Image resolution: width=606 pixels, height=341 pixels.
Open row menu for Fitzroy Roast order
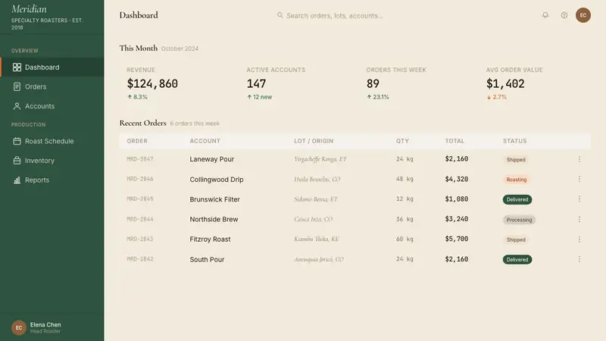[x=579, y=239]
